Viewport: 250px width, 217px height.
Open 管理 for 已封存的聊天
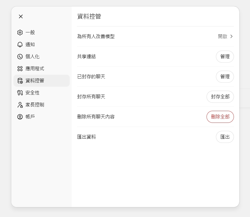pos(225,77)
